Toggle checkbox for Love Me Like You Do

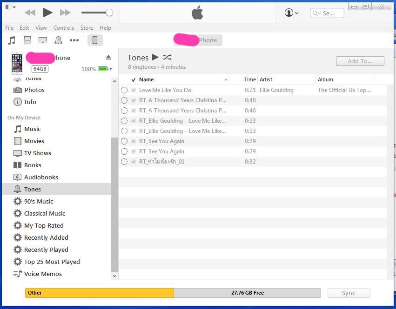click(x=134, y=90)
